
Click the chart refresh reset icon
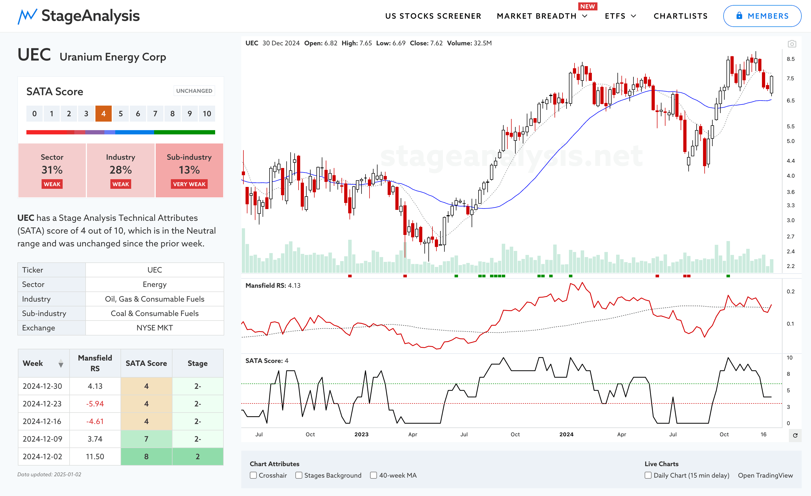(x=795, y=435)
